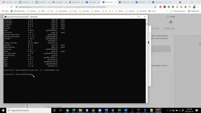Switch to the 'getting started' tab
This screenshot has width=201, height=113.
(76, 2)
